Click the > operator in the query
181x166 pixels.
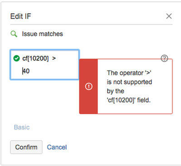(54, 59)
